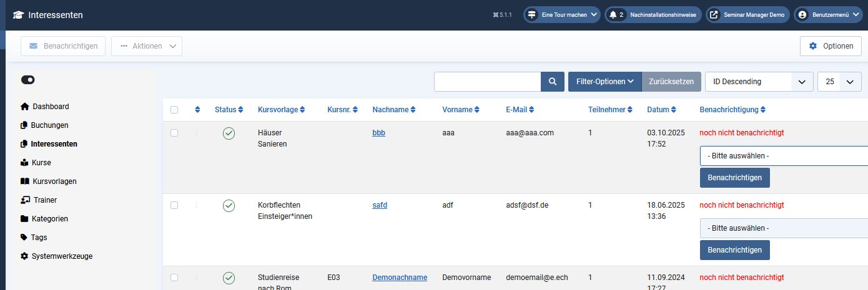The height and width of the screenshot is (290, 868).
Task: Click green status checkmark for safd row
Action: tap(229, 206)
